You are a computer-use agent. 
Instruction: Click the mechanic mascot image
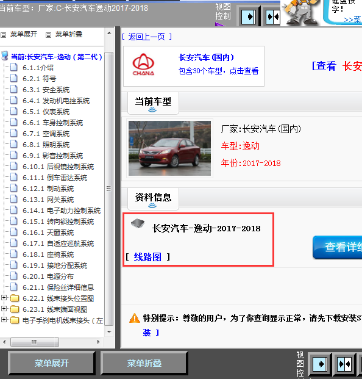(x=300, y=12)
